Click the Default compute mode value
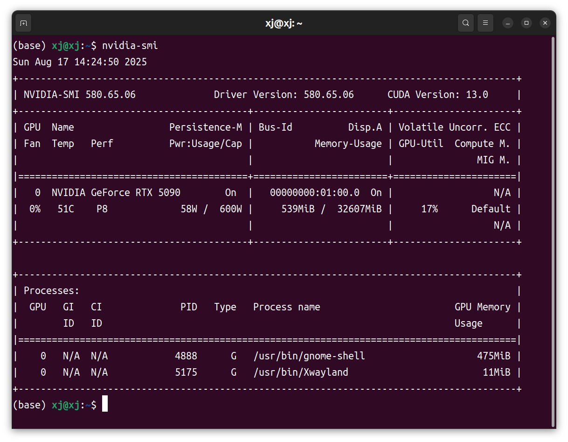 coord(491,209)
